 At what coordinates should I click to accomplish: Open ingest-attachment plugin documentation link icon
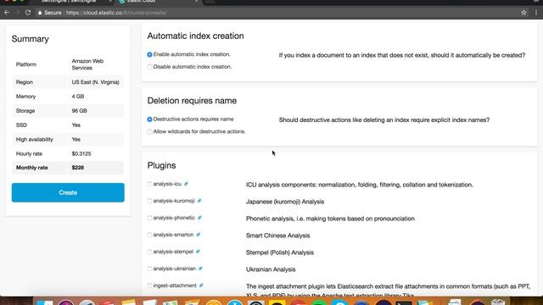click(x=201, y=286)
